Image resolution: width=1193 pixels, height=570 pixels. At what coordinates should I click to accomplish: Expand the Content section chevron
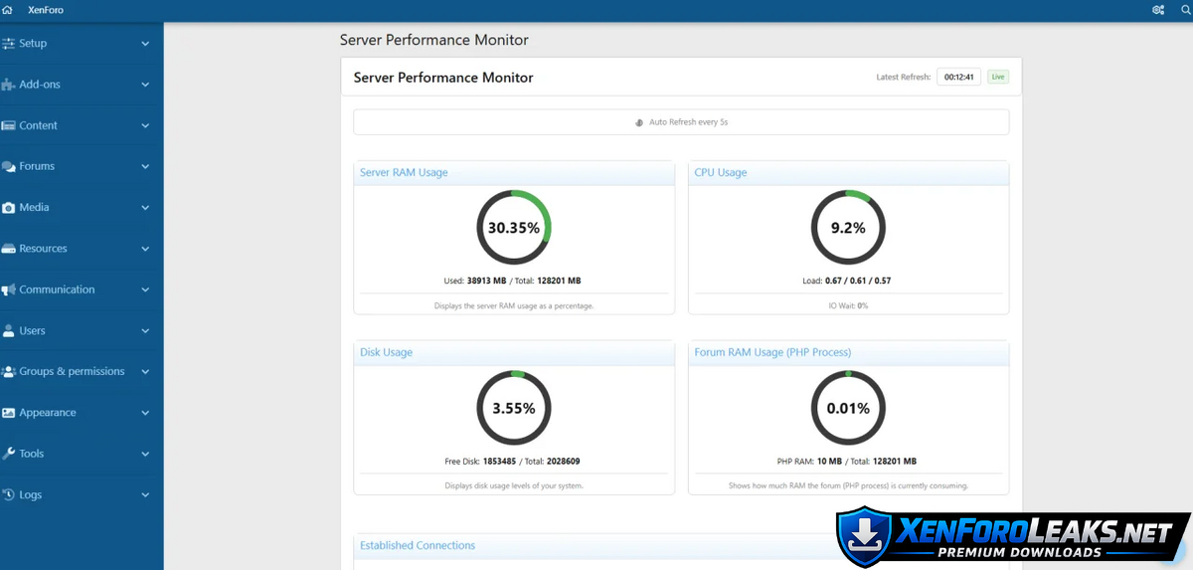click(x=145, y=126)
